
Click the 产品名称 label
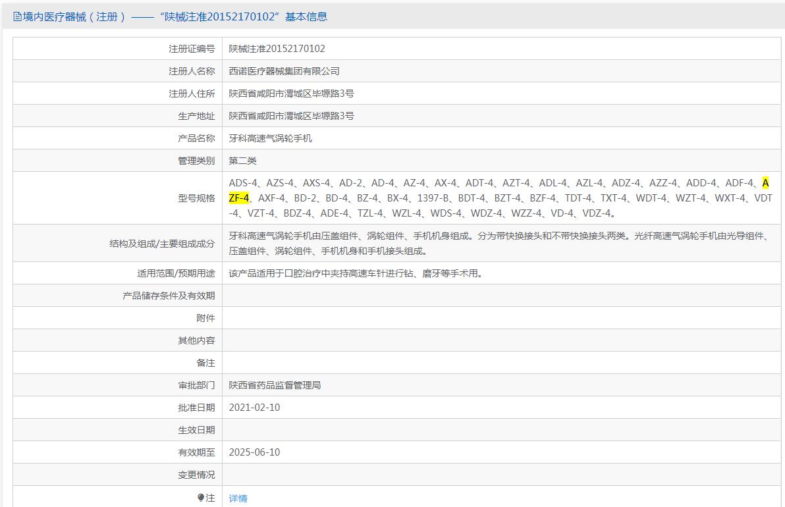196,138
